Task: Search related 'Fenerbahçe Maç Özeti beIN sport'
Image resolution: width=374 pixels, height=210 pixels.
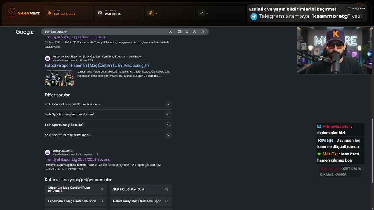Action: pyautogui.click(x=76, y=201)
